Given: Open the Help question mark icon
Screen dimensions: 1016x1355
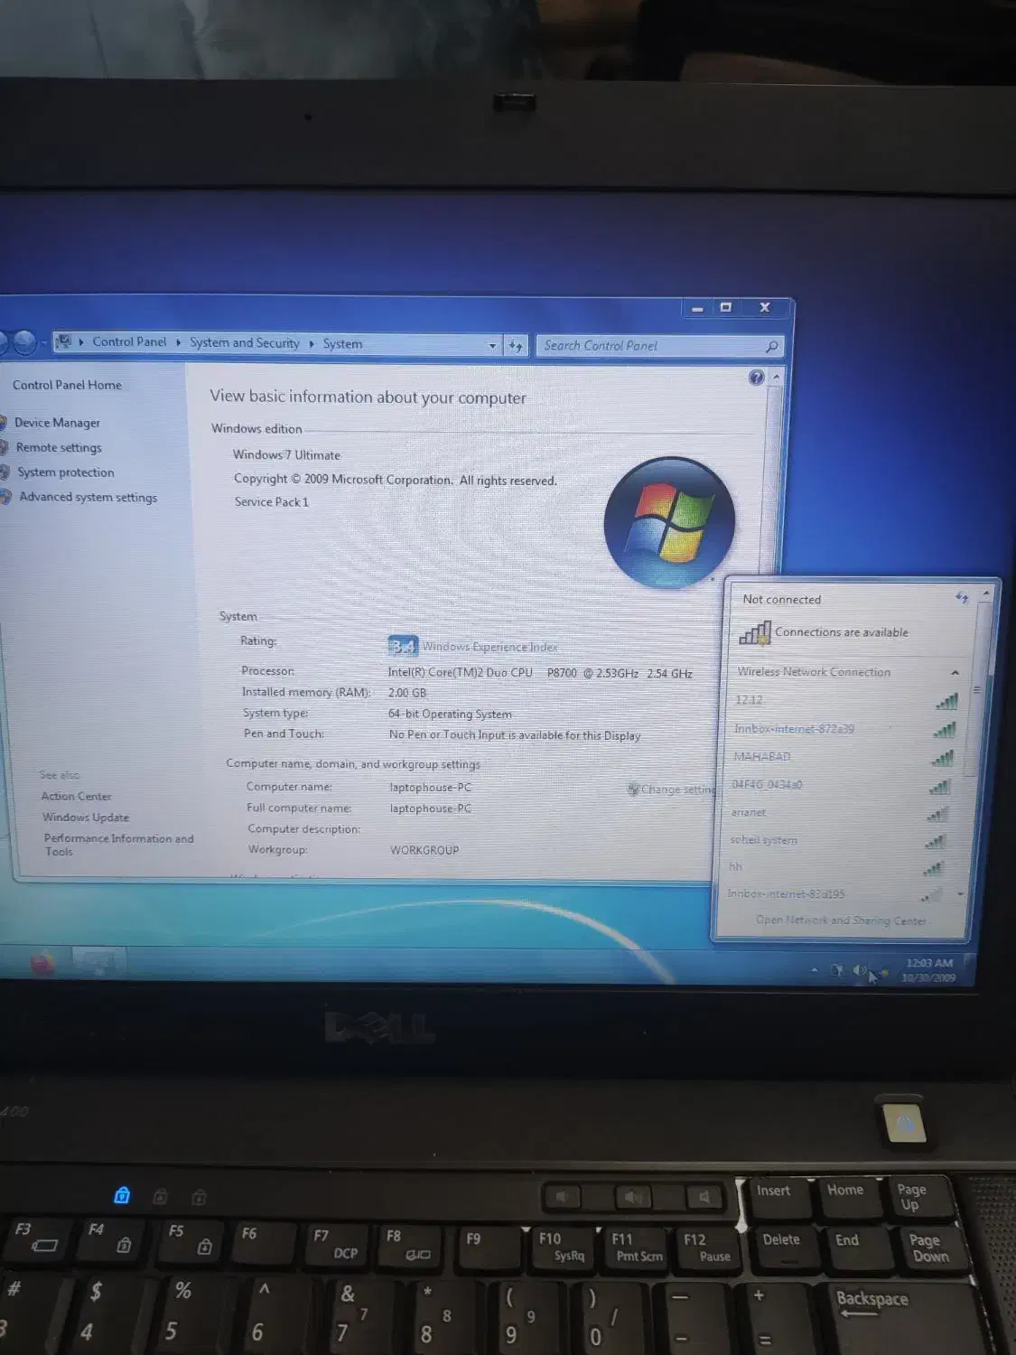Looking at the screenshot, I should pyautogui.click(x=756, y=378).
